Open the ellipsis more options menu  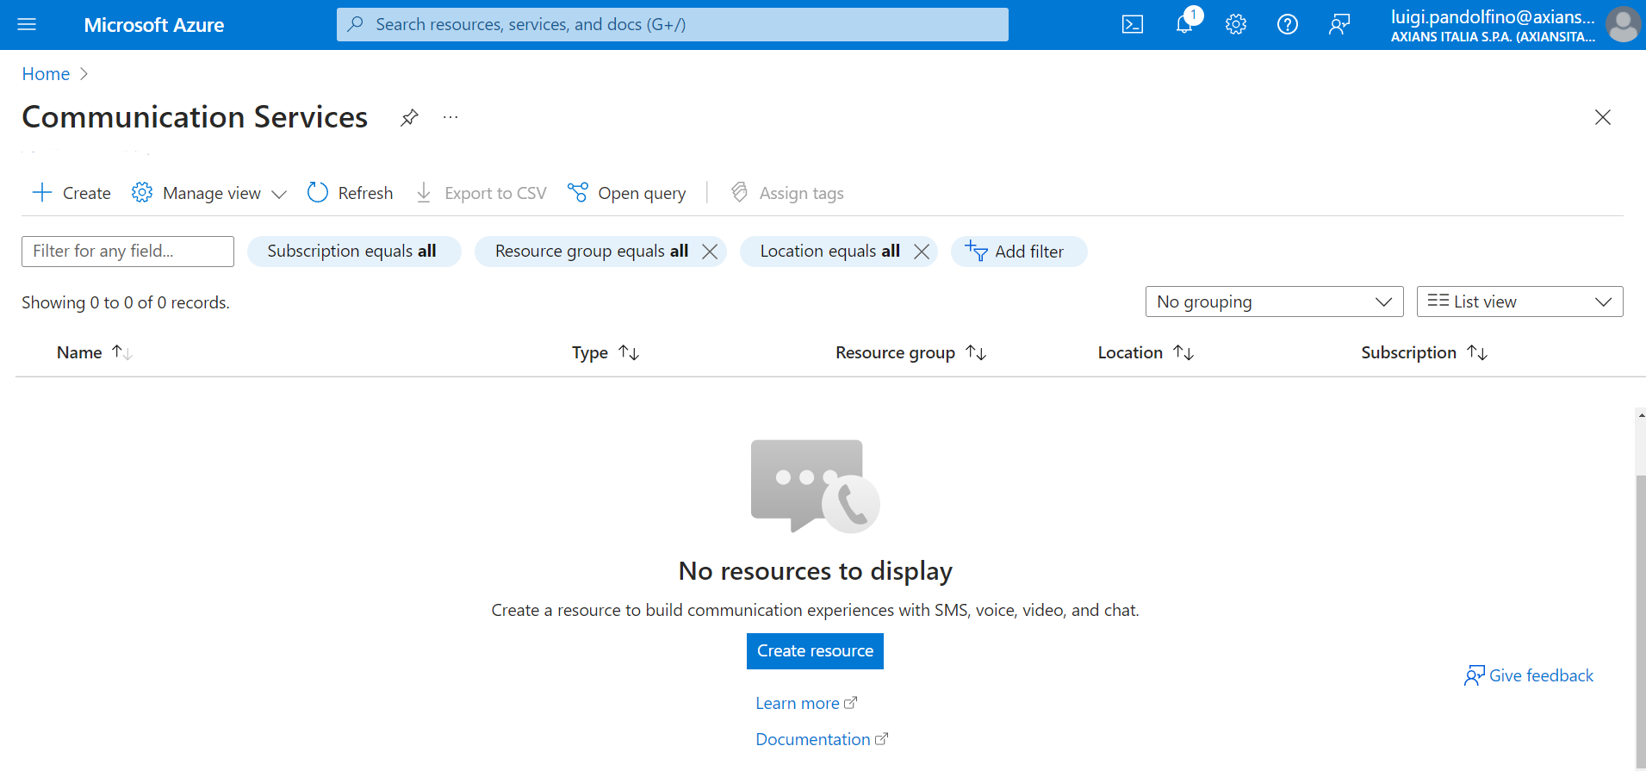450,117
